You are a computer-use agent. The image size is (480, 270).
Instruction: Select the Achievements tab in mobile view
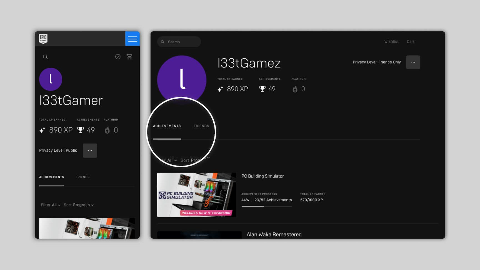[52, 177]
